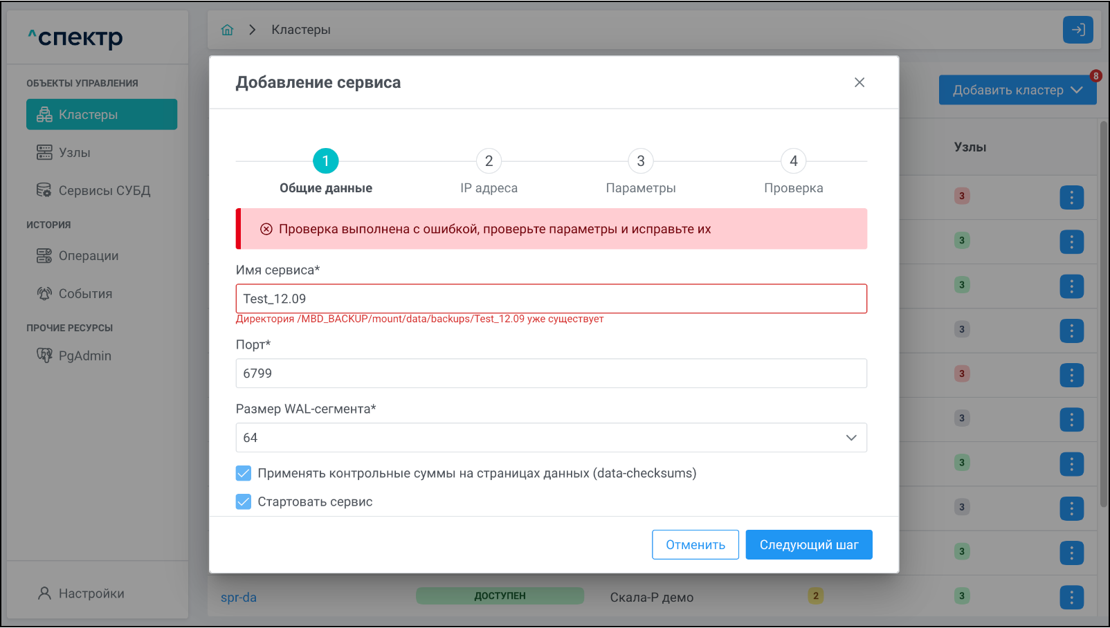Jump to step 3 Параметры
This screenshot has width=1110, height=628.
tap(641, 161)
